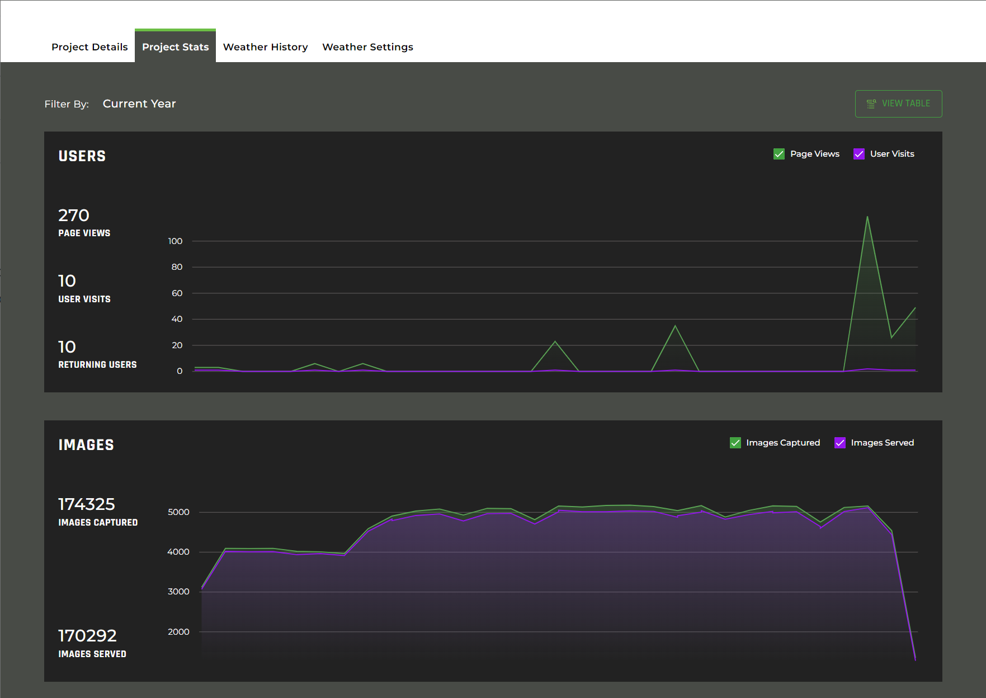Click the 174325 images captured value

pos(87,504)
